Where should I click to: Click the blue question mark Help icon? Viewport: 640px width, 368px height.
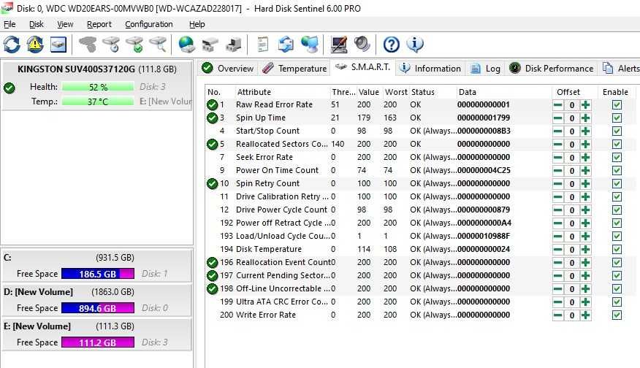pyautogui.click(x=391, y=45)
